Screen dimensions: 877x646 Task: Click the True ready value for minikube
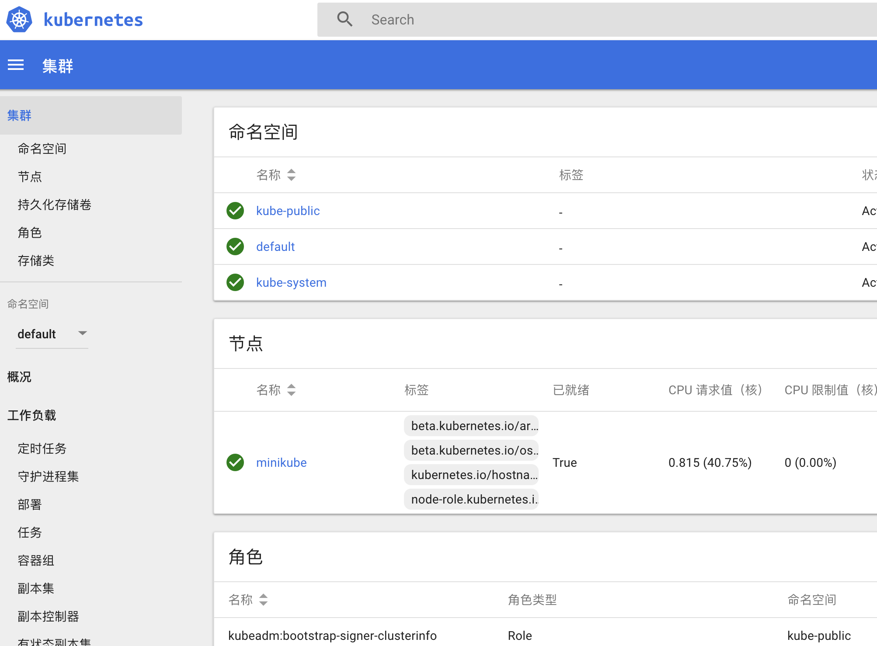[565, 462]
